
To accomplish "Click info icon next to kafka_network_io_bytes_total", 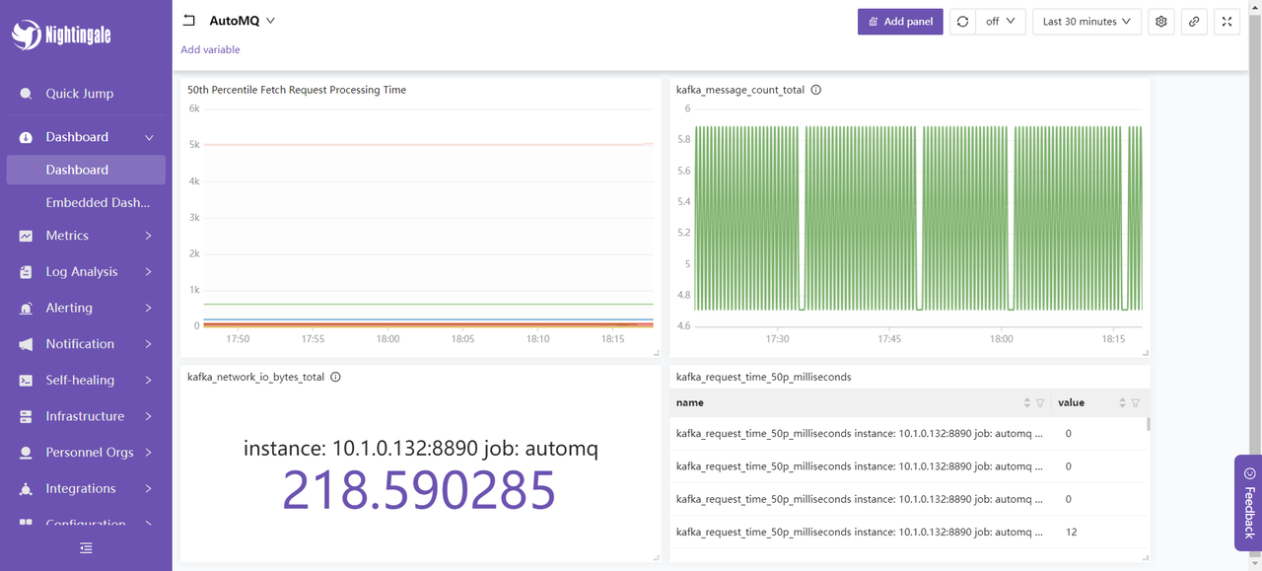I will click(x=335, y=377).
